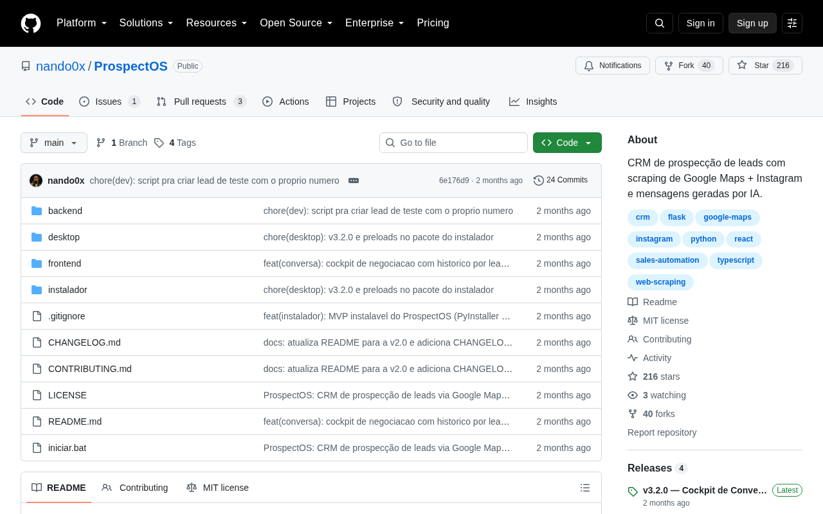Click the repository icon beside nando0x
The image size is (823, 514).
(x=26, y=66)
